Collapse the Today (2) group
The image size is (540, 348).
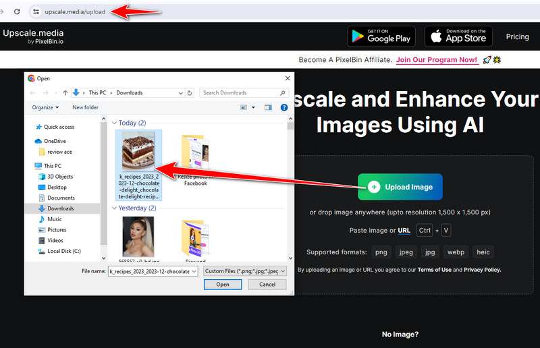pos(114,123)
